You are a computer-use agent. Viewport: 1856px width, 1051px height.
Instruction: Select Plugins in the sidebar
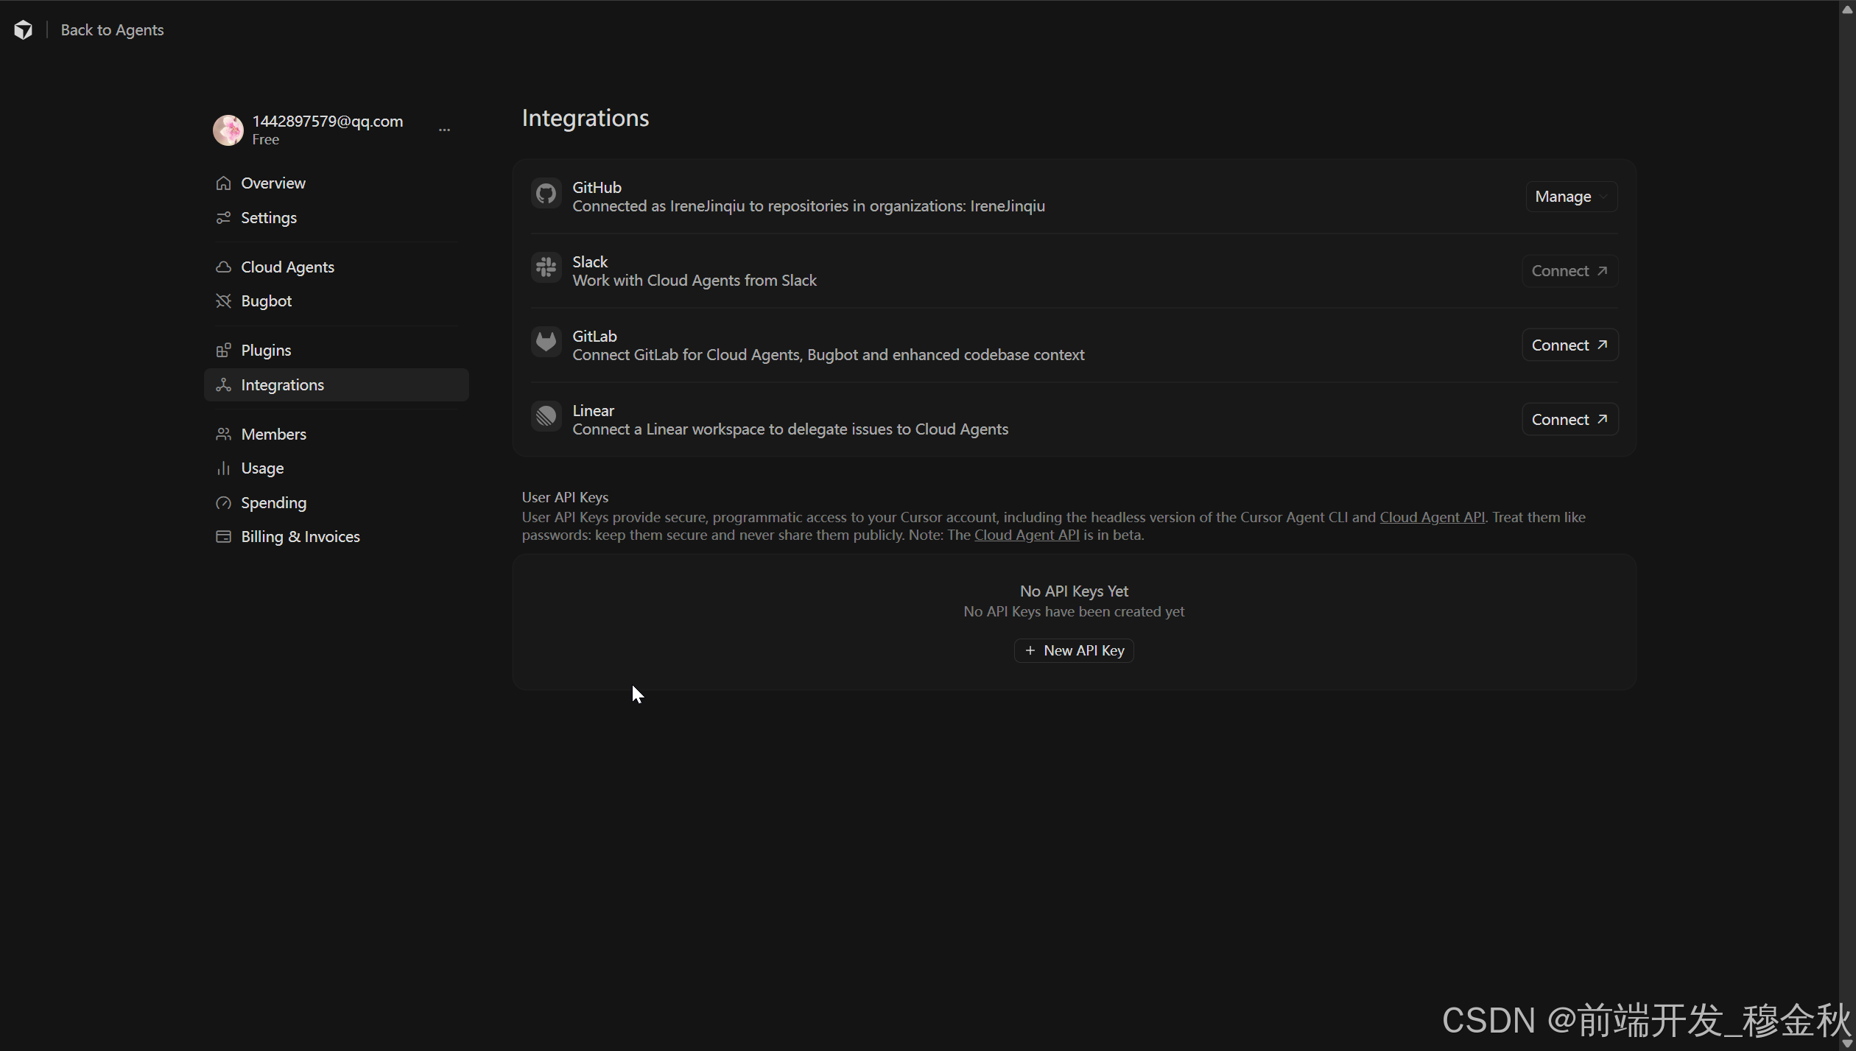tap(266, 351)
